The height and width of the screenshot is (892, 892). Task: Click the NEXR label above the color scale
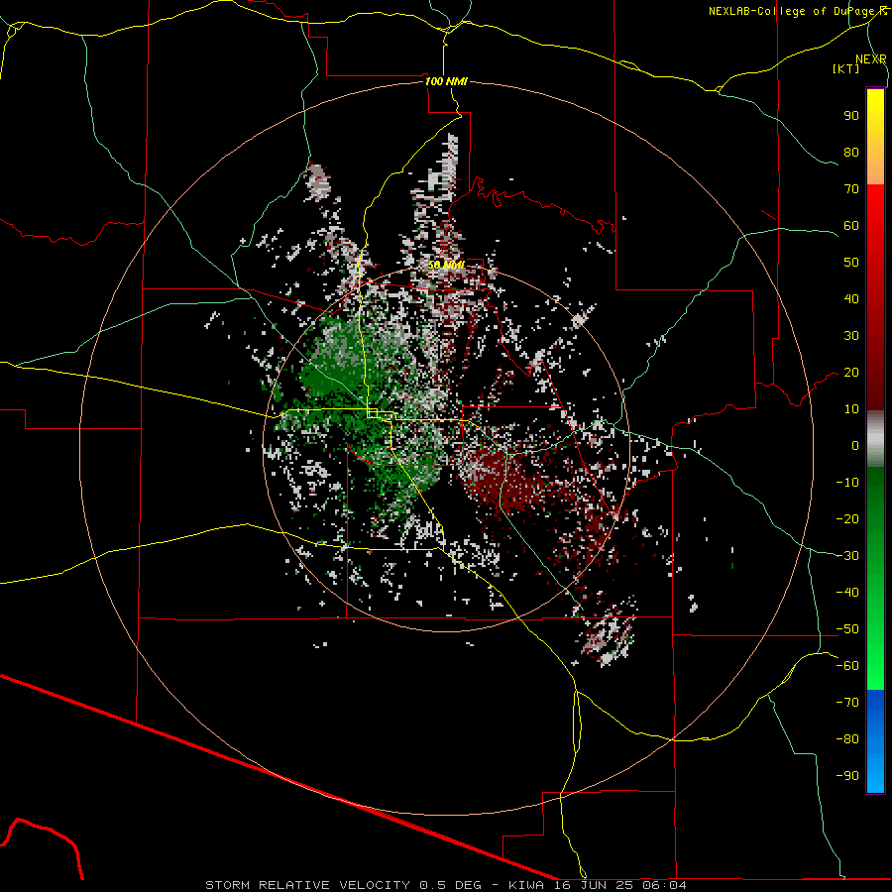[871, 58]
